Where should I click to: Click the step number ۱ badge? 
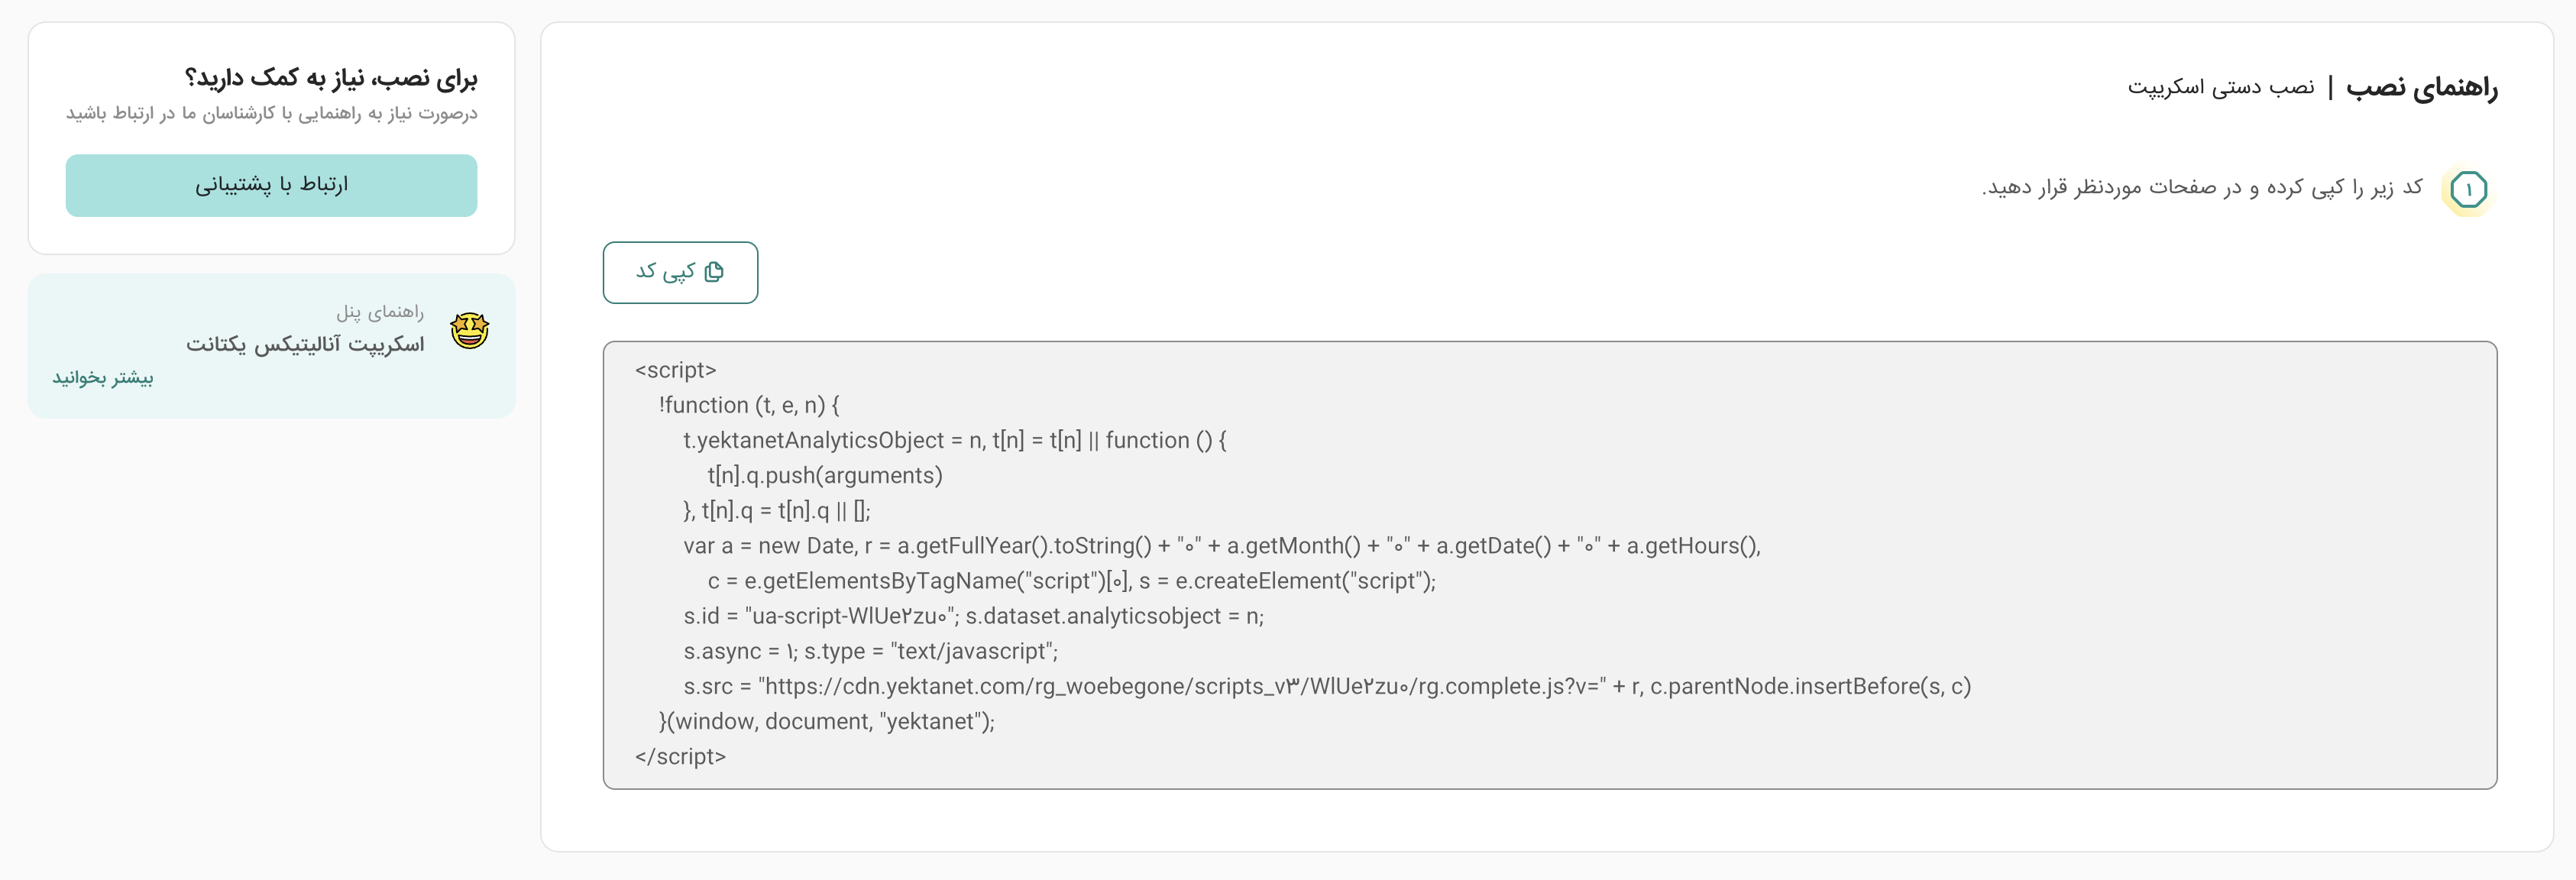[x=2468, y=189]
